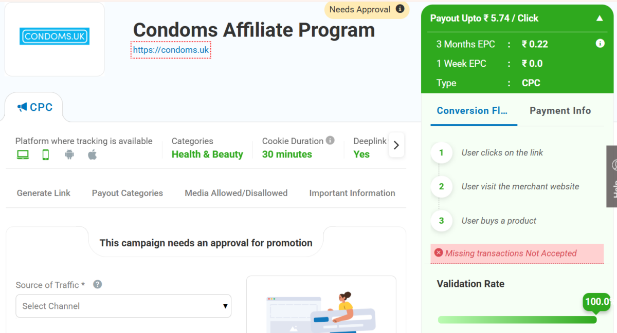Collapse the Payout Upto panel arrow
This screenshot has width=617, height=333.
tap(600, 18)
